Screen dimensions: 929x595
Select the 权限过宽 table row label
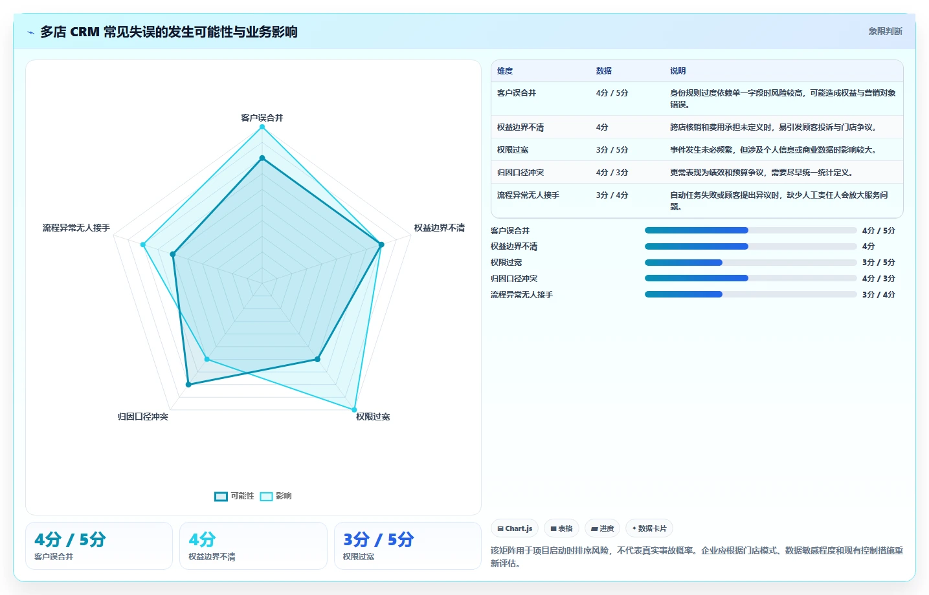pos(513,150)
